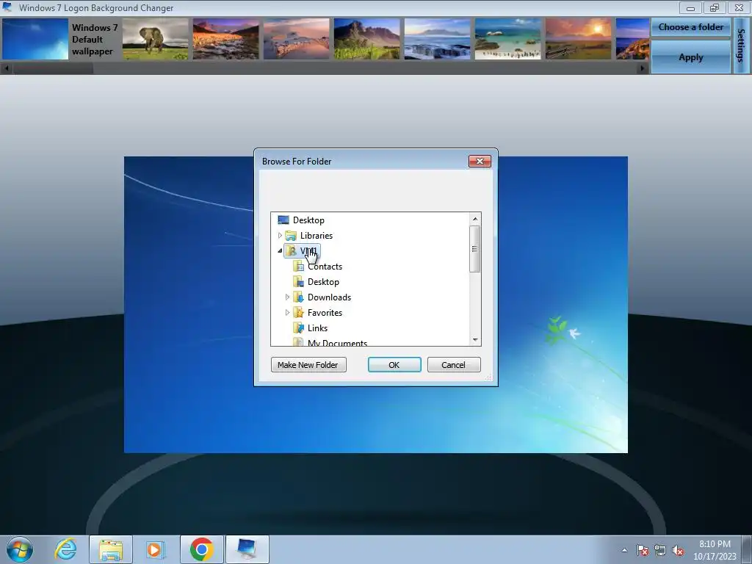Choose the elephant wallpaper thumbnail
The width and height of the screenshot is (752, 564).
click(156, 39)
